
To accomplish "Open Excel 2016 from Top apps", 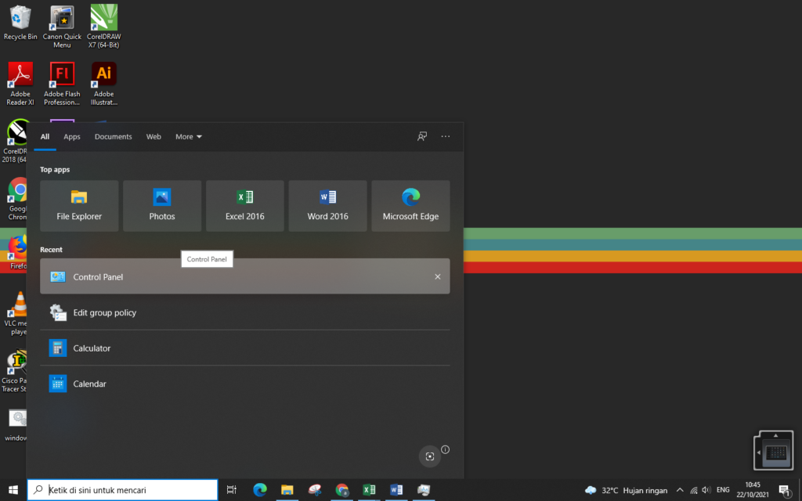I will (244, 205).
